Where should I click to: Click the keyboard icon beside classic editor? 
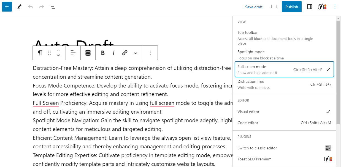328,148
